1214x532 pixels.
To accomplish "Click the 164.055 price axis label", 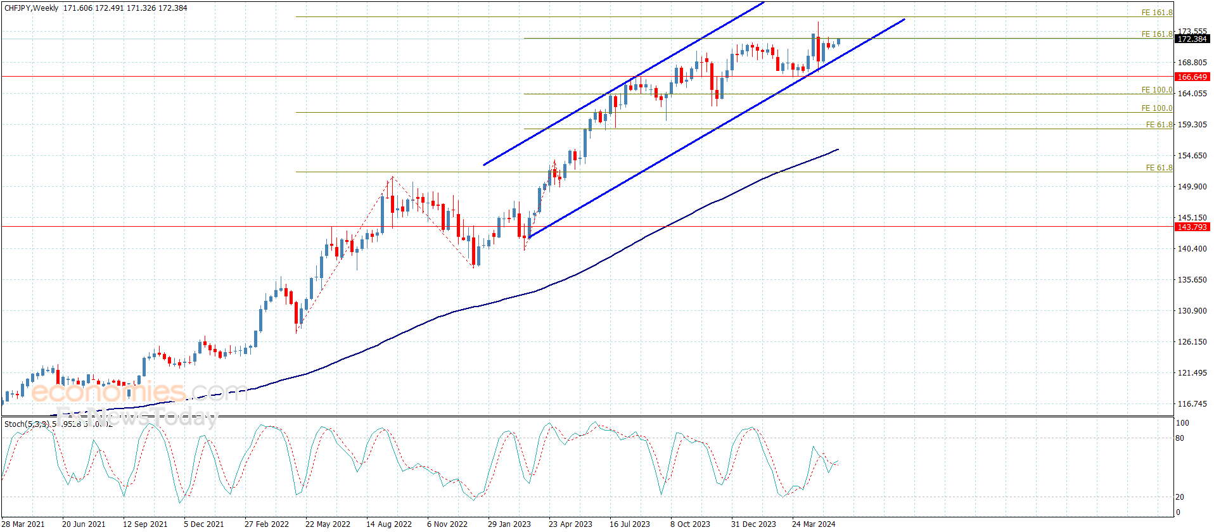I will click(x=1192, y=94).
